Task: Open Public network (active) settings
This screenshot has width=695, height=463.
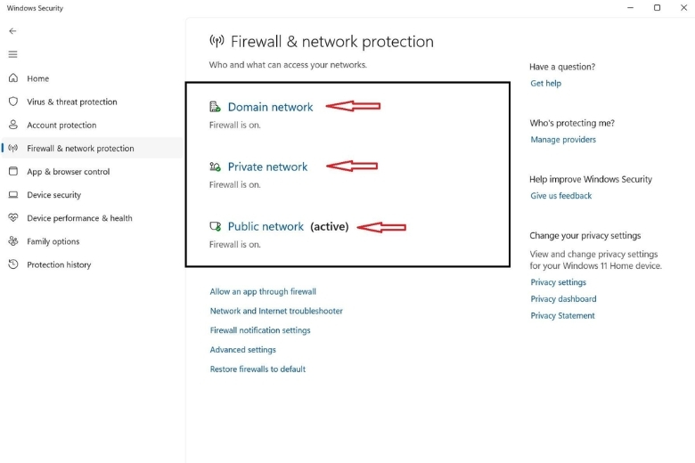Action: [x=266, y=226]
